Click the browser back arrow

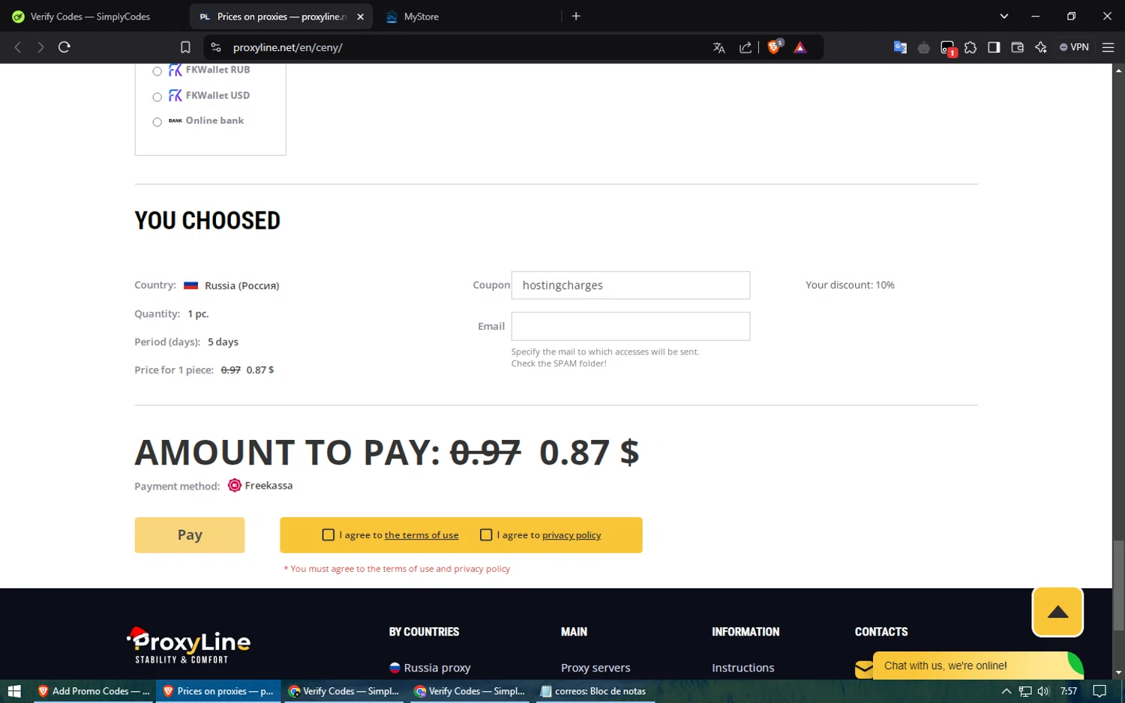[18, 47]
